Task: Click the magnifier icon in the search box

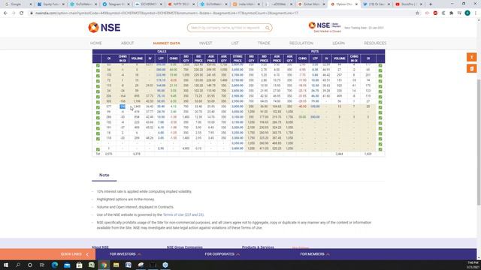Action: (x=268, y=28)
